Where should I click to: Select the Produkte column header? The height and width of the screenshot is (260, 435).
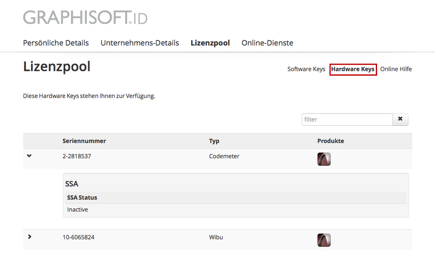click(330, 141)
